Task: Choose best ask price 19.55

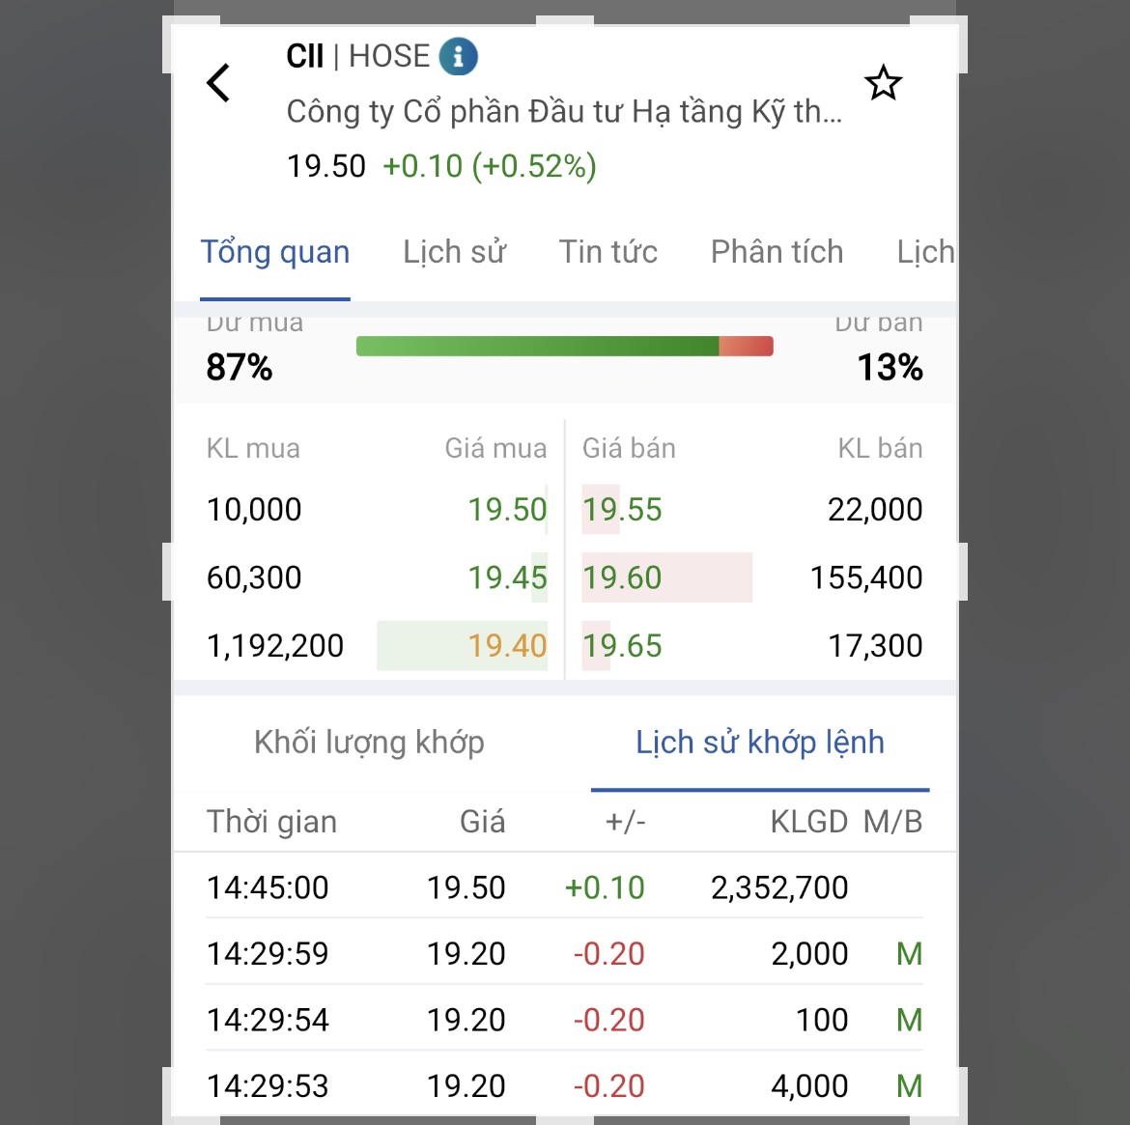Action: [622, 510]
